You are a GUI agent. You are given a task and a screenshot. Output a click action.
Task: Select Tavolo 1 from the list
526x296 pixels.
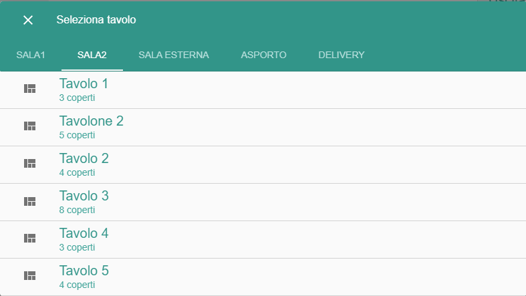263,90
